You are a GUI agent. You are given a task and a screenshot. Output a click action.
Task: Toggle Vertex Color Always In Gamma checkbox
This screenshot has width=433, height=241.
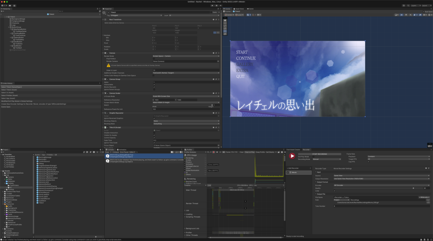pyautogui.click(x=154, y=76)
